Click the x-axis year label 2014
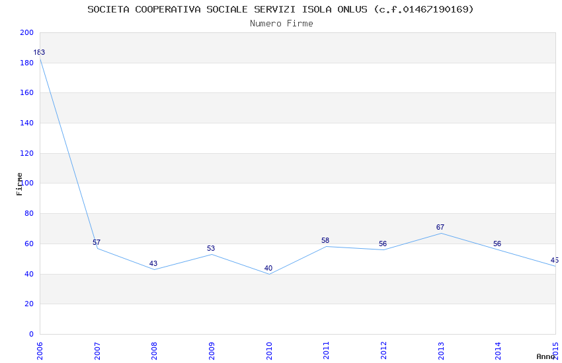Viewport: 562px width, 363px height. coord(499,351)
